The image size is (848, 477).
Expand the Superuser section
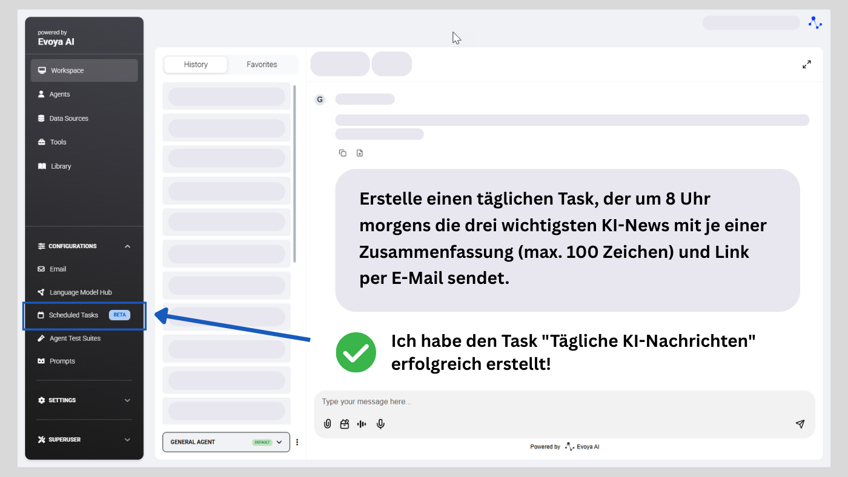coord(84,439)
